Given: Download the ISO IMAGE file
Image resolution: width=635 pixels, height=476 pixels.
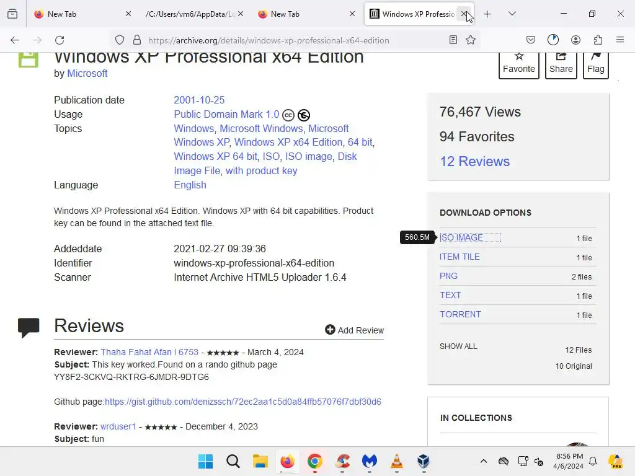Looking at the screenshot, I should (x=461, y=237).
